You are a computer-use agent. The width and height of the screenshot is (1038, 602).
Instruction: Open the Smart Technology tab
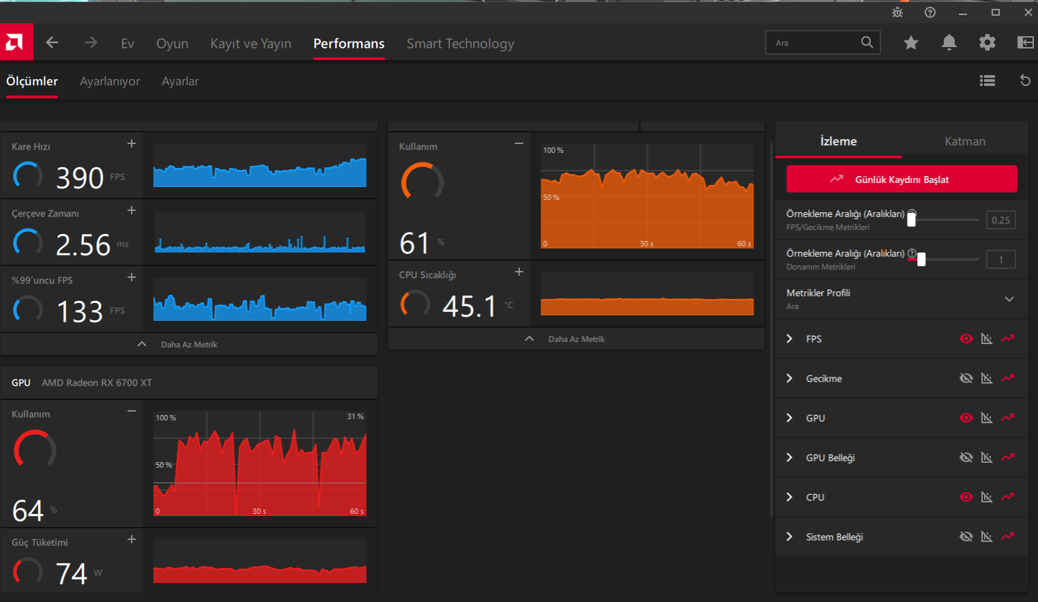[x=461, y=43]
